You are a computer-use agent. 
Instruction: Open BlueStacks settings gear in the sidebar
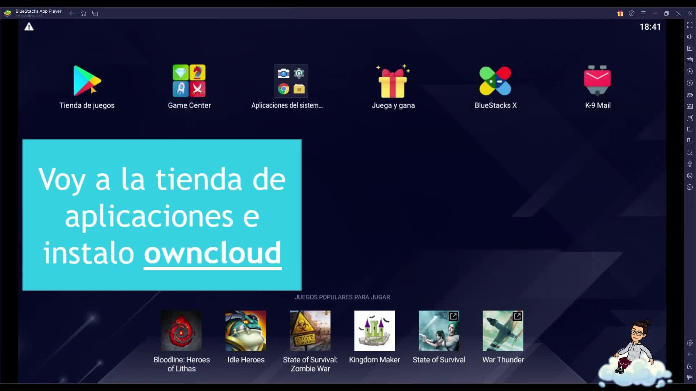tap(690, 343)
